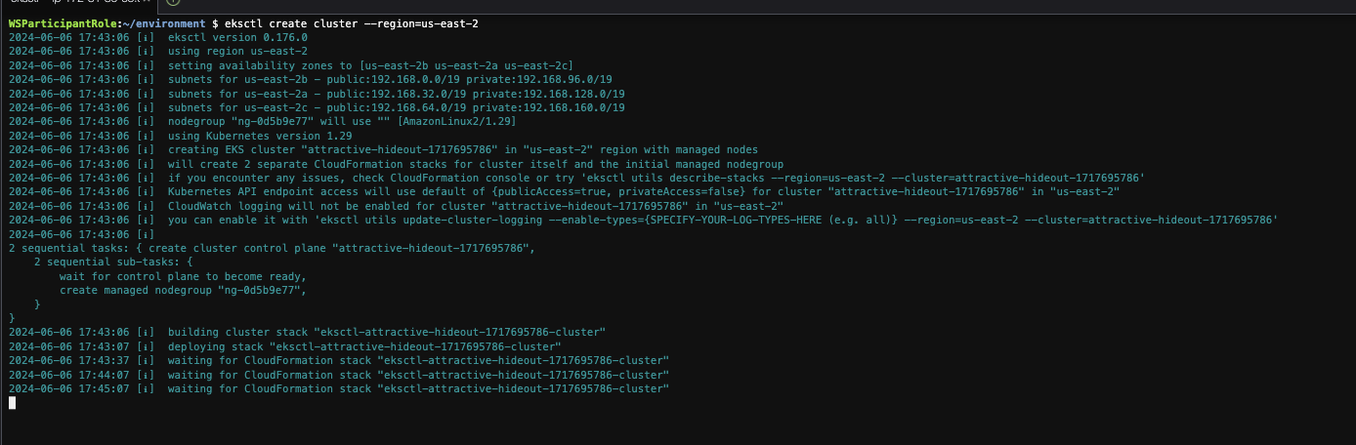This screenshot has width=1356, height=445.
Task: Click the terminal cursor block at the bottom
Action: [12, 403]
